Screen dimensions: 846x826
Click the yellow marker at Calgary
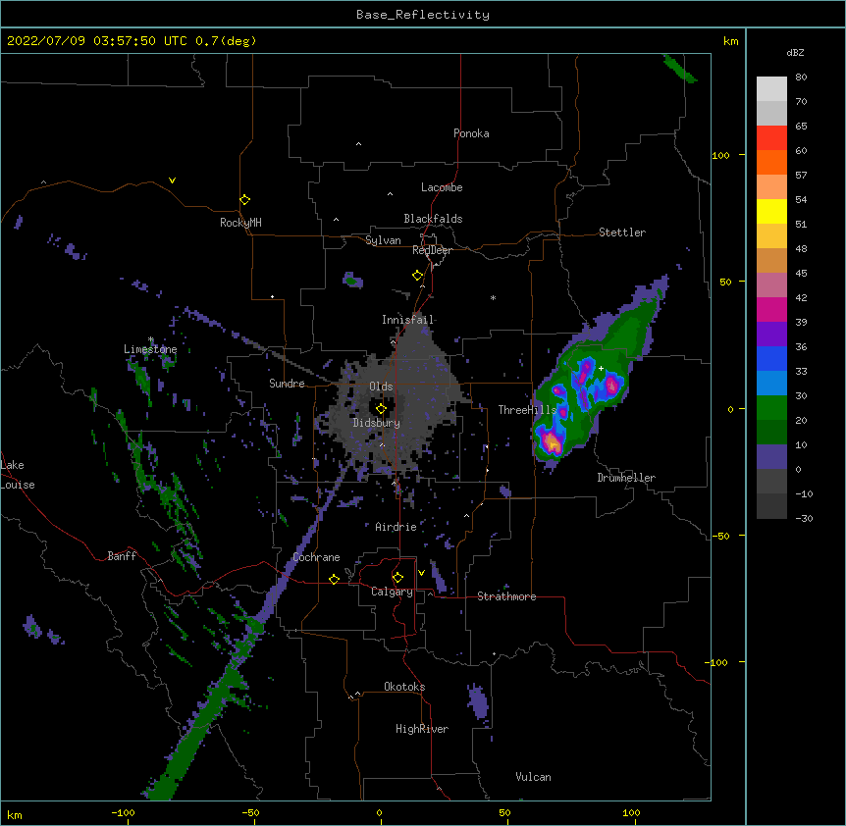click(397, 578)
